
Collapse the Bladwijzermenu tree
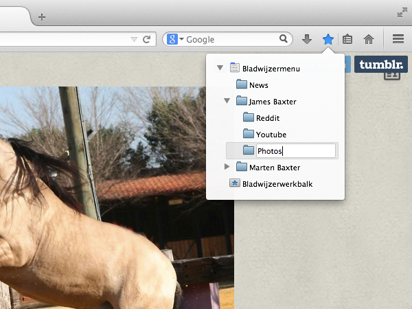(220, 68)
